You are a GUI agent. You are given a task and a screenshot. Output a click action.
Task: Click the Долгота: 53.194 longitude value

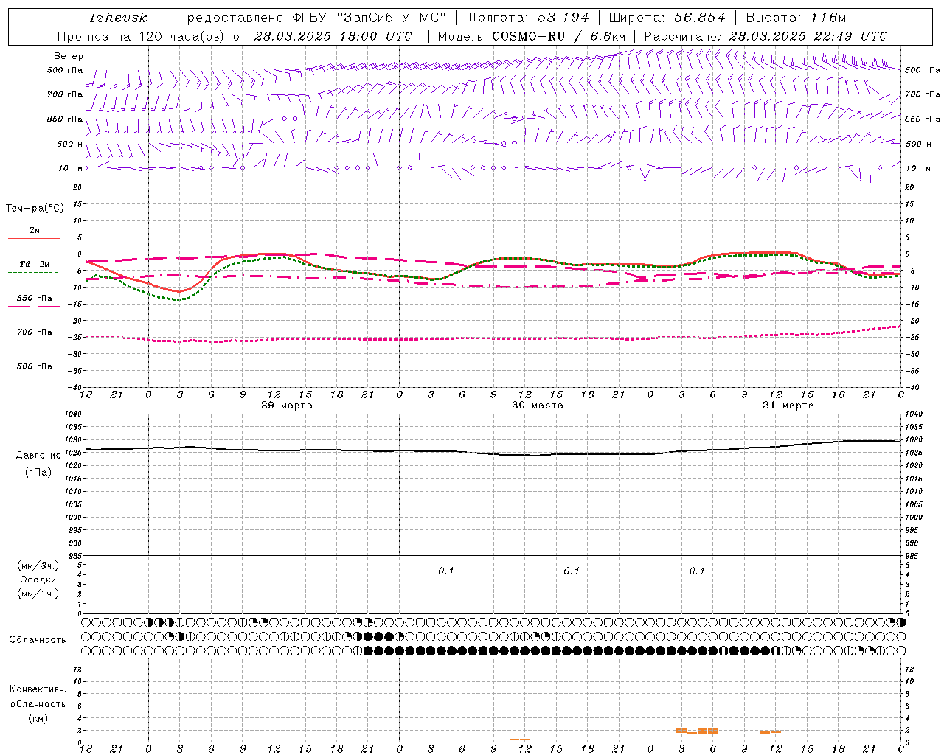click(x=528, y=18)
